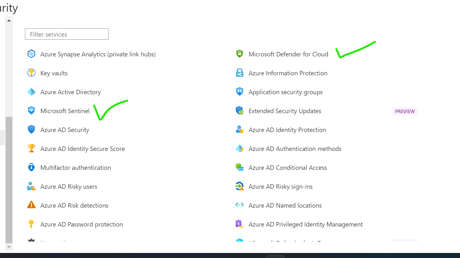Open Azure AD Risky sign-ins link
Image resolution: width=460 pixels, height=258 pixels.
(x=280, y=186)
